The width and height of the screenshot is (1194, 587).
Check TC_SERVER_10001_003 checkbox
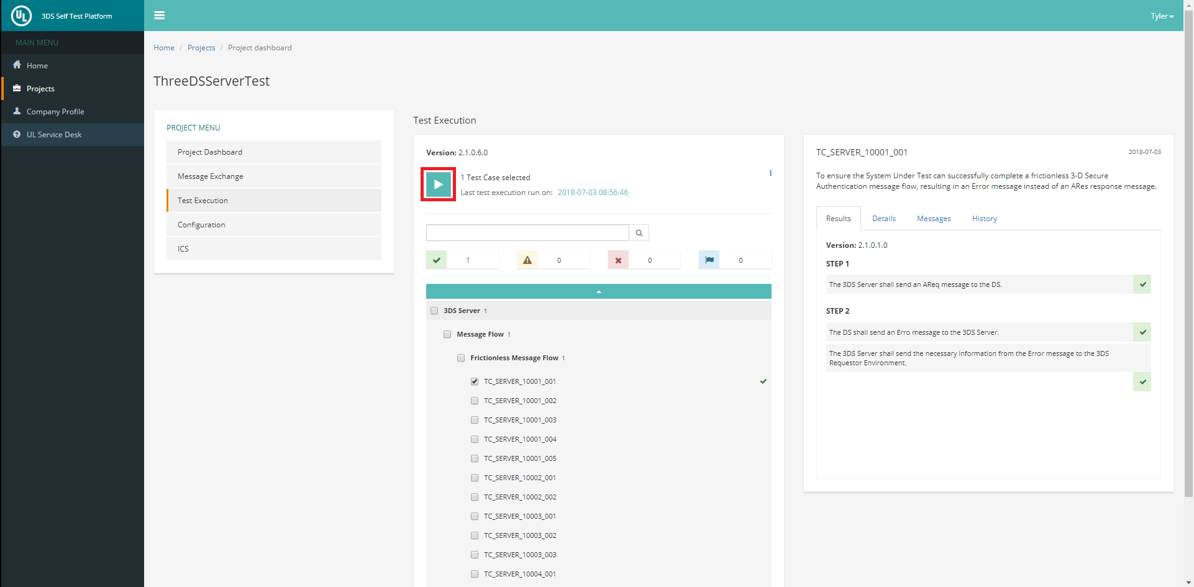[475, 420]
